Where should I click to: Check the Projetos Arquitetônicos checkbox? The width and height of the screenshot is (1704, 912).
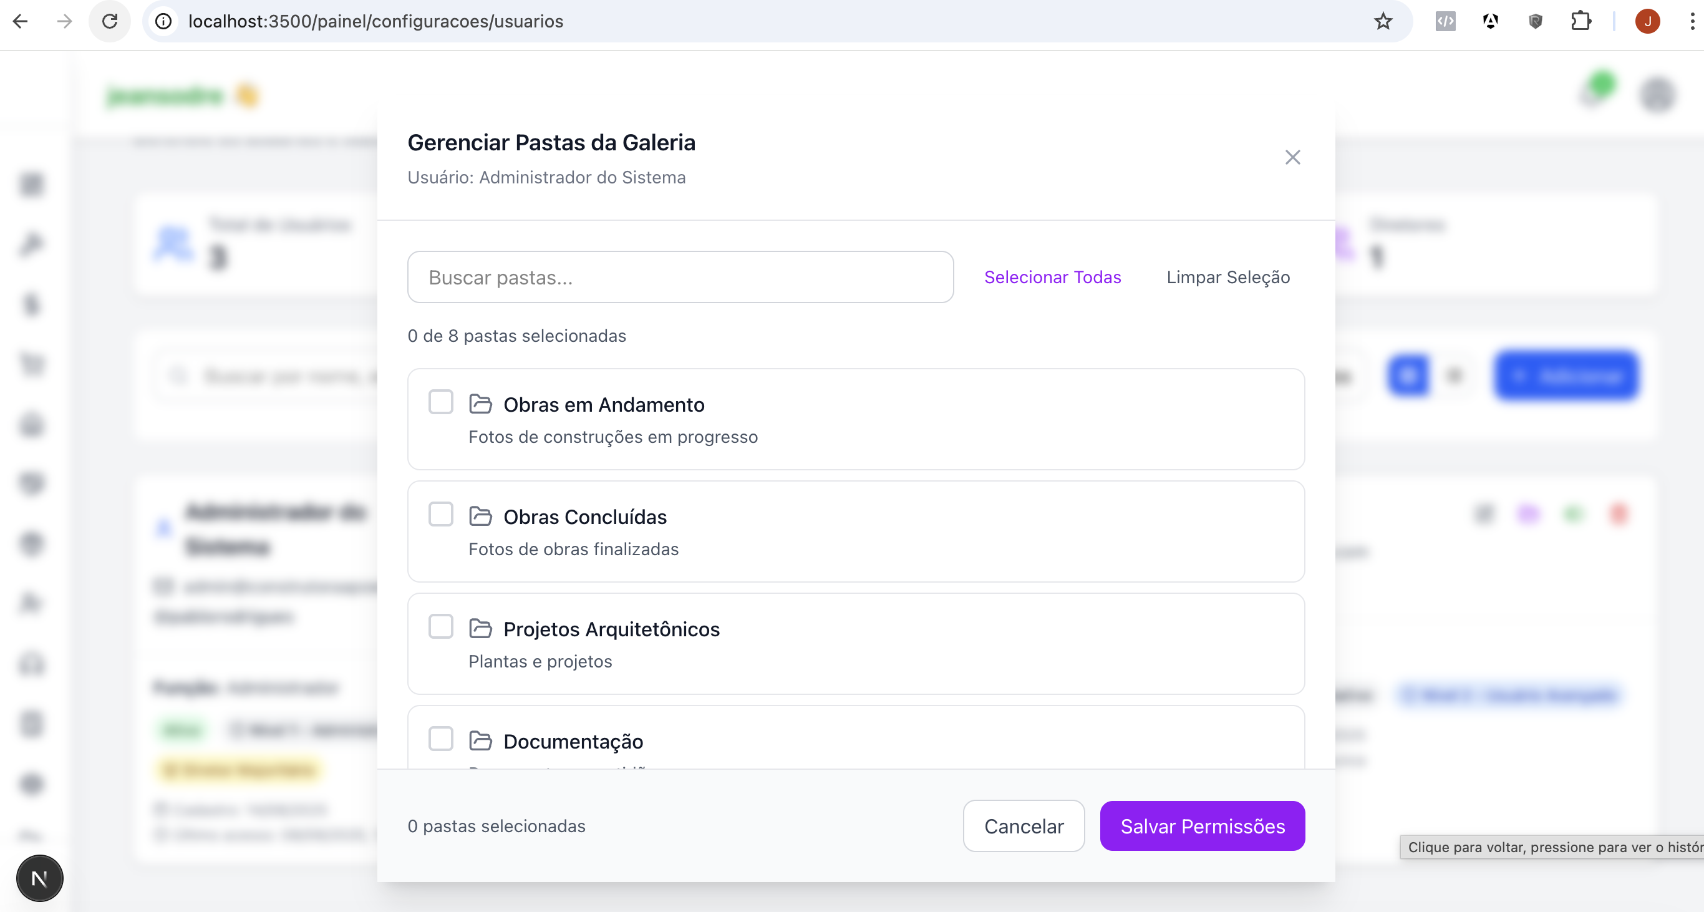pyautogui.click(x=440, y=627)
